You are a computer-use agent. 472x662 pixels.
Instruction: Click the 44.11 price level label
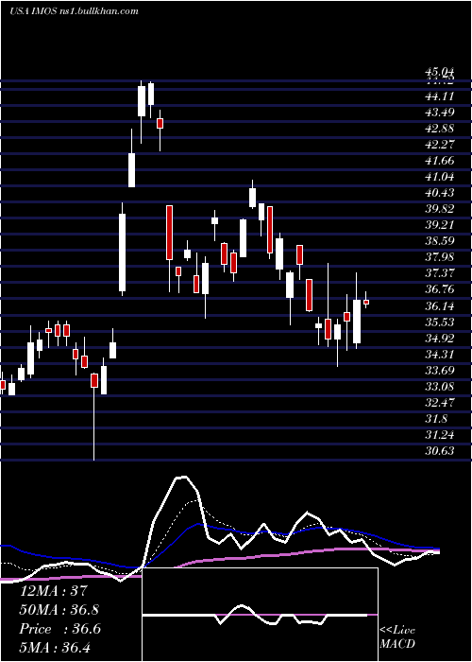(x=439, y=96)
